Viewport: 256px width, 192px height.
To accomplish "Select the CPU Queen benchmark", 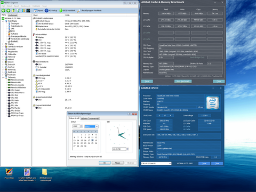I will (15, 90).
